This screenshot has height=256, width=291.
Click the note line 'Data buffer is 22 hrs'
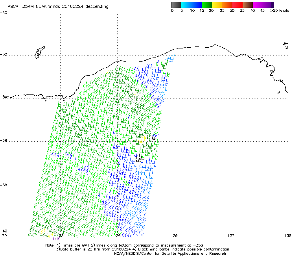tap(142, 249)
